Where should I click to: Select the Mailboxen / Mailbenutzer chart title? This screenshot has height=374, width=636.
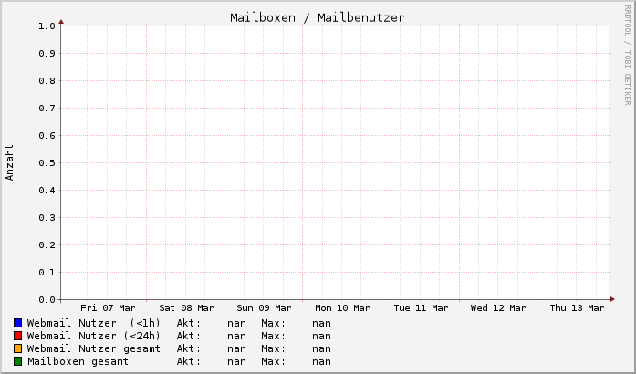(x=317, y=17)
